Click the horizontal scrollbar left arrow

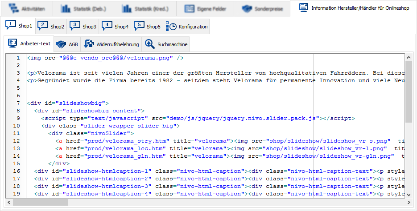(x=9, y=203)
